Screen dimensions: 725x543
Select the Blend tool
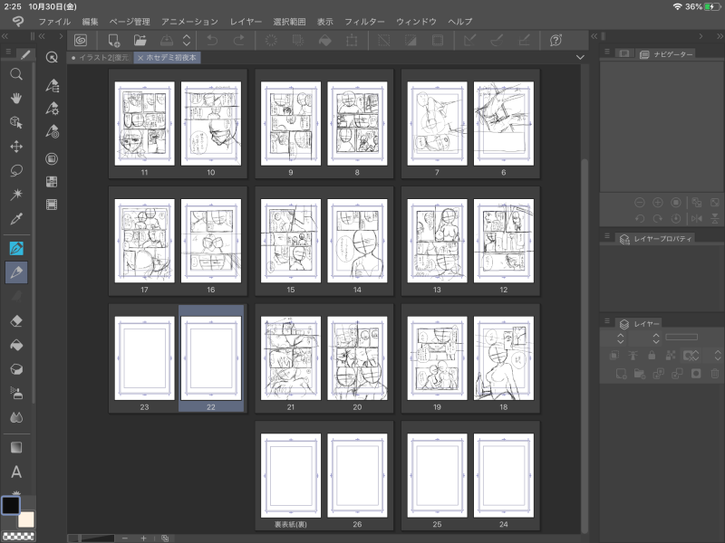pos(16,417)
